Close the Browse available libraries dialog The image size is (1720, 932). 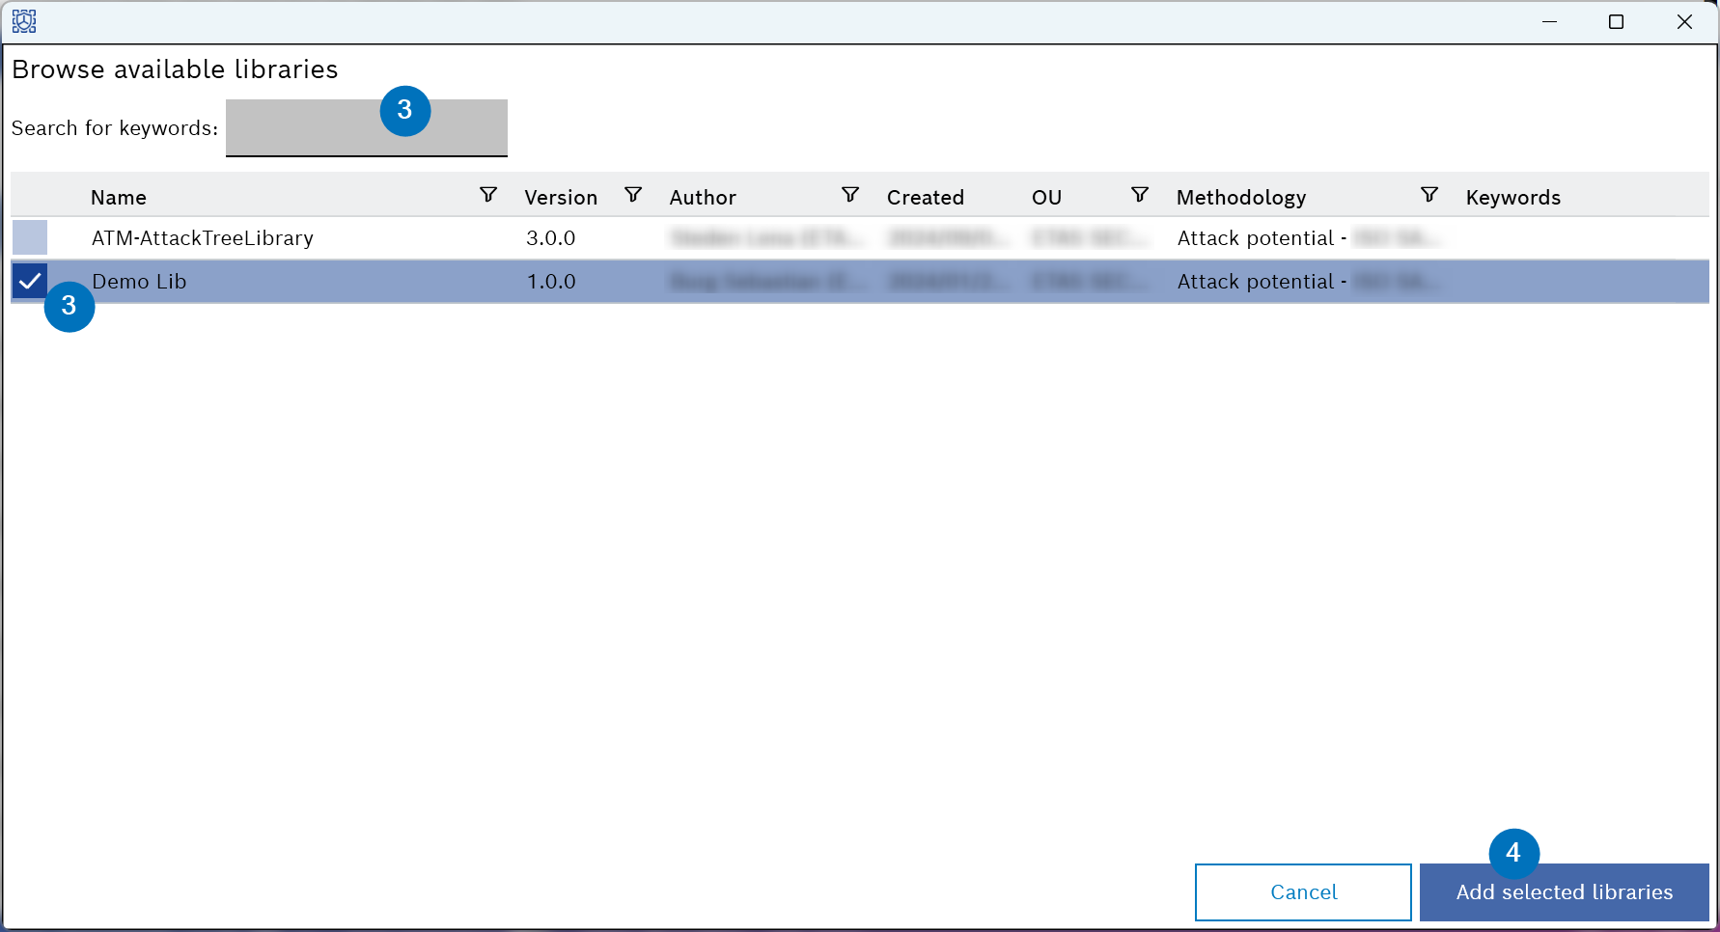tap(1684, 21)
